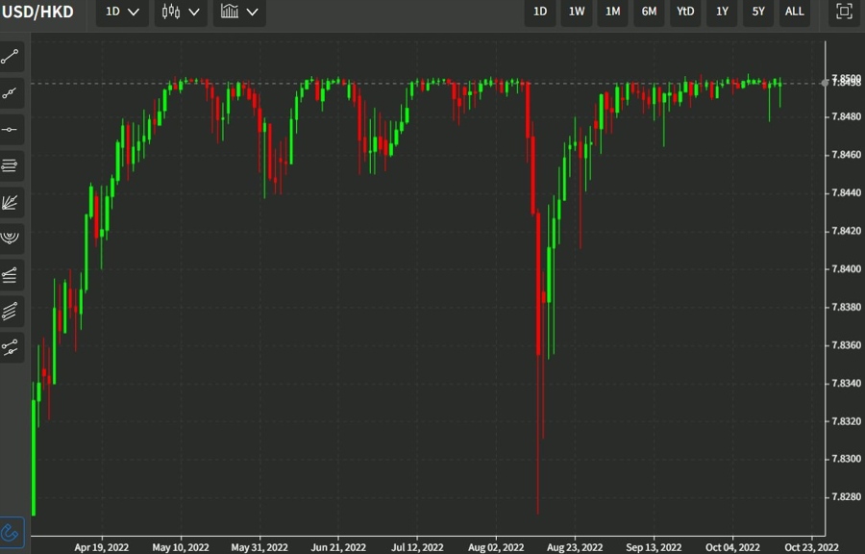865x554 pixels.
Task: Switch to the YtD time range
Action: tap(685, 12)
